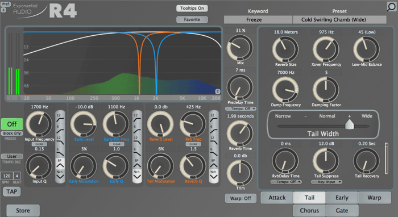Screen dimensions: 398x217
Task: Select 12 dB low-pass shape for Early filter
Action: [x=137, y=140]
